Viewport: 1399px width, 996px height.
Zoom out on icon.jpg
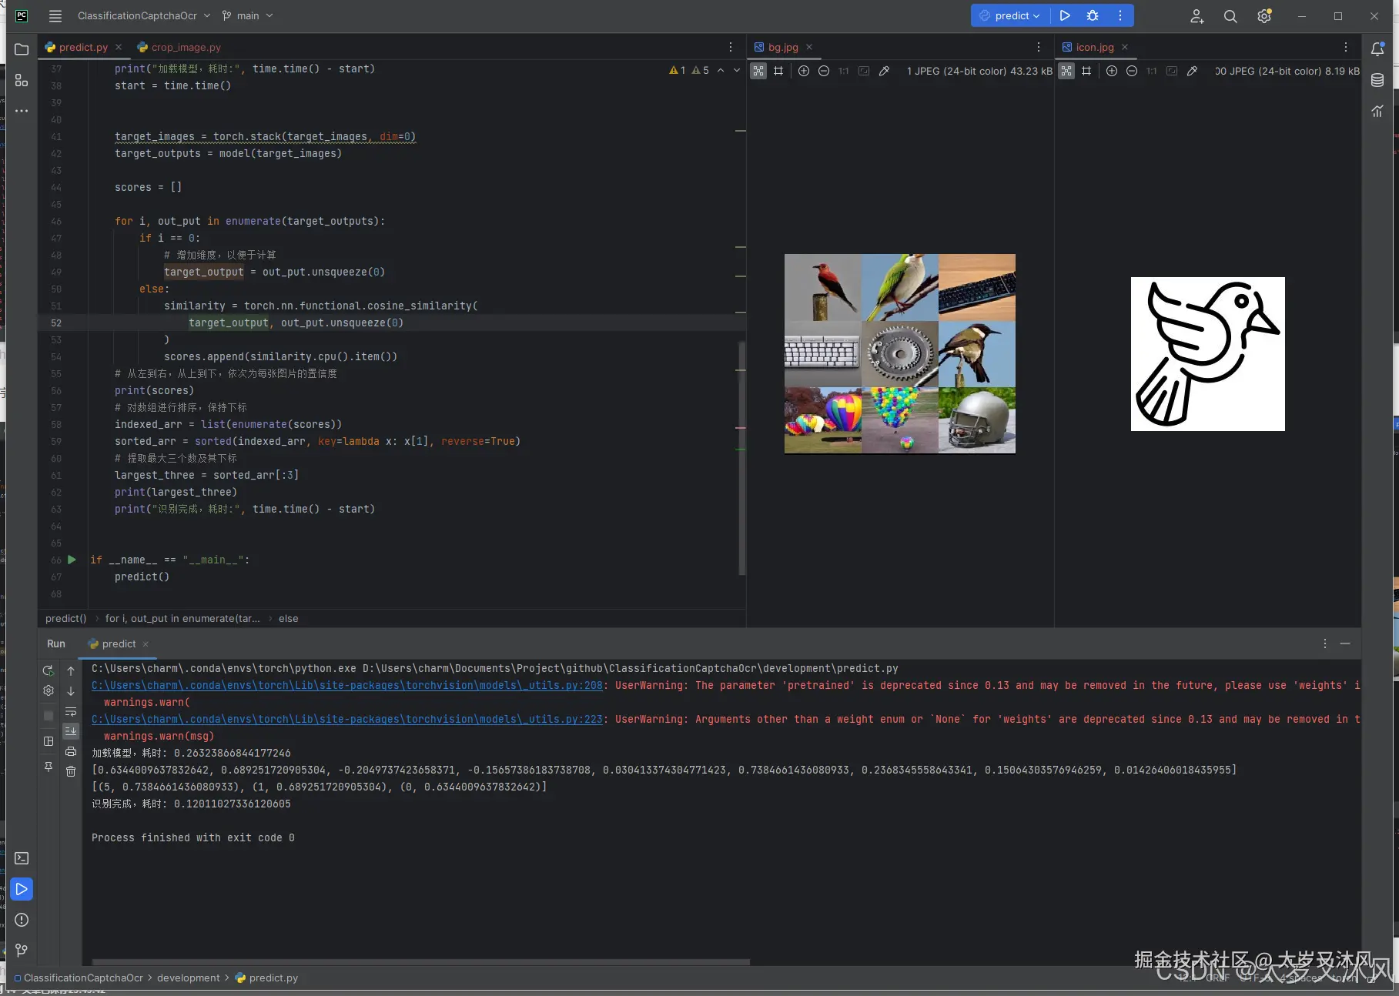point(1132,71)
